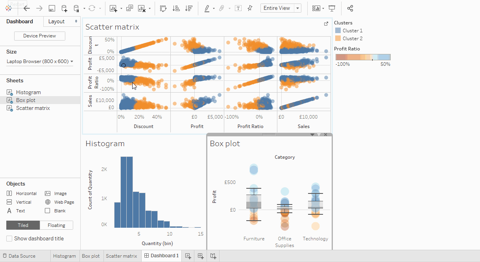Open the Laptop Browser size dropdown
The height and width of the screenshot is (262, 480).
[40, 61]
